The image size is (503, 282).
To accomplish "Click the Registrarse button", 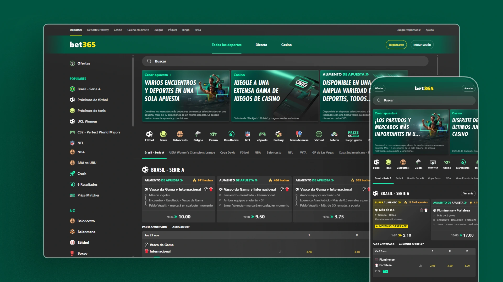I will tap(396, 45).
